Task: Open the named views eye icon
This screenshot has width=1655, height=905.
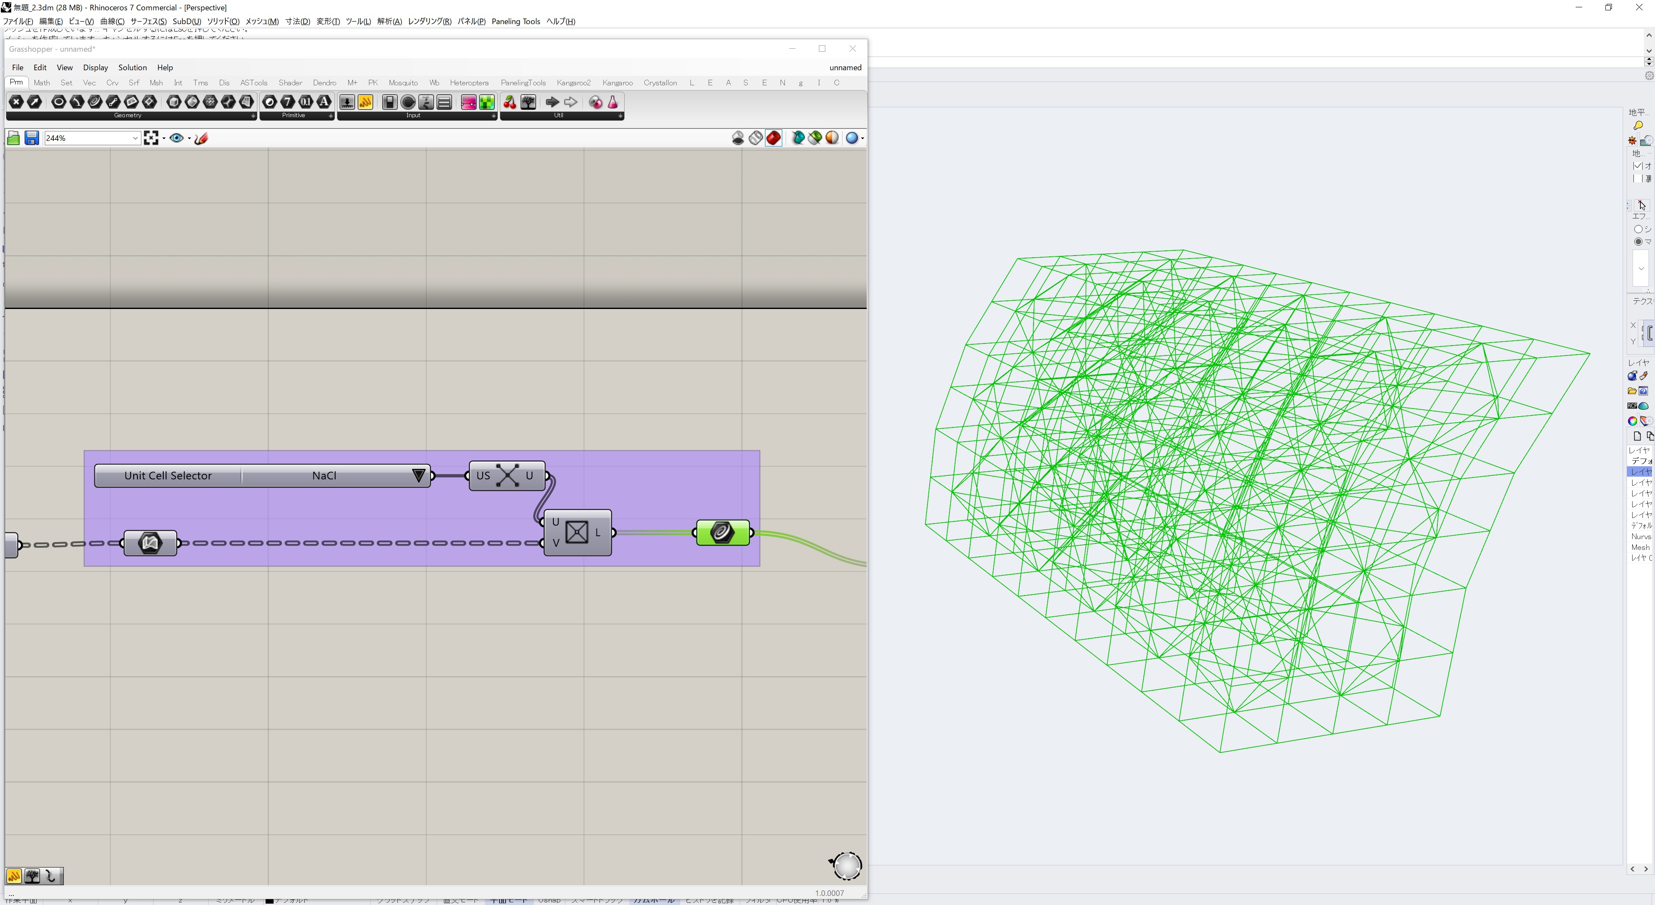Action: pos(176,138)
